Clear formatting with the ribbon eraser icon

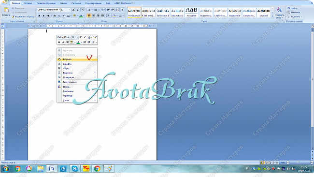83,10
